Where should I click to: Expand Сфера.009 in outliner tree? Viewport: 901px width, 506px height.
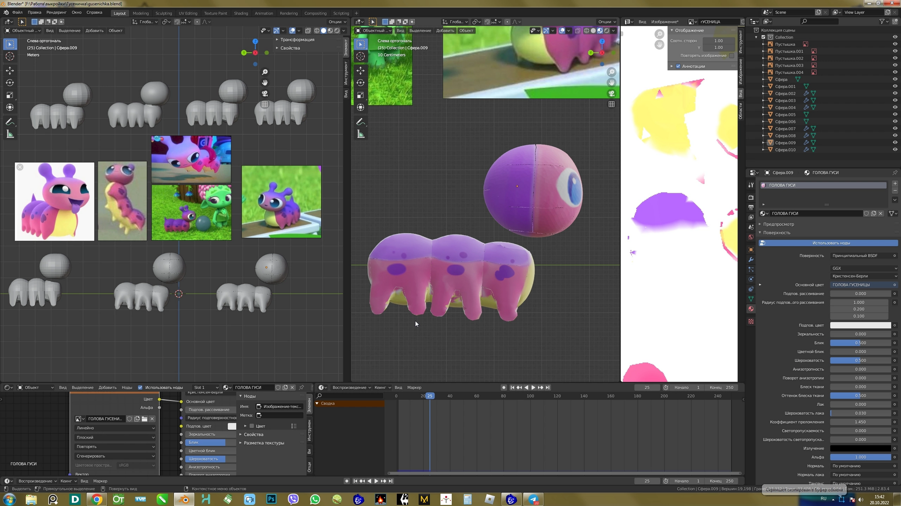coord(763,143)
